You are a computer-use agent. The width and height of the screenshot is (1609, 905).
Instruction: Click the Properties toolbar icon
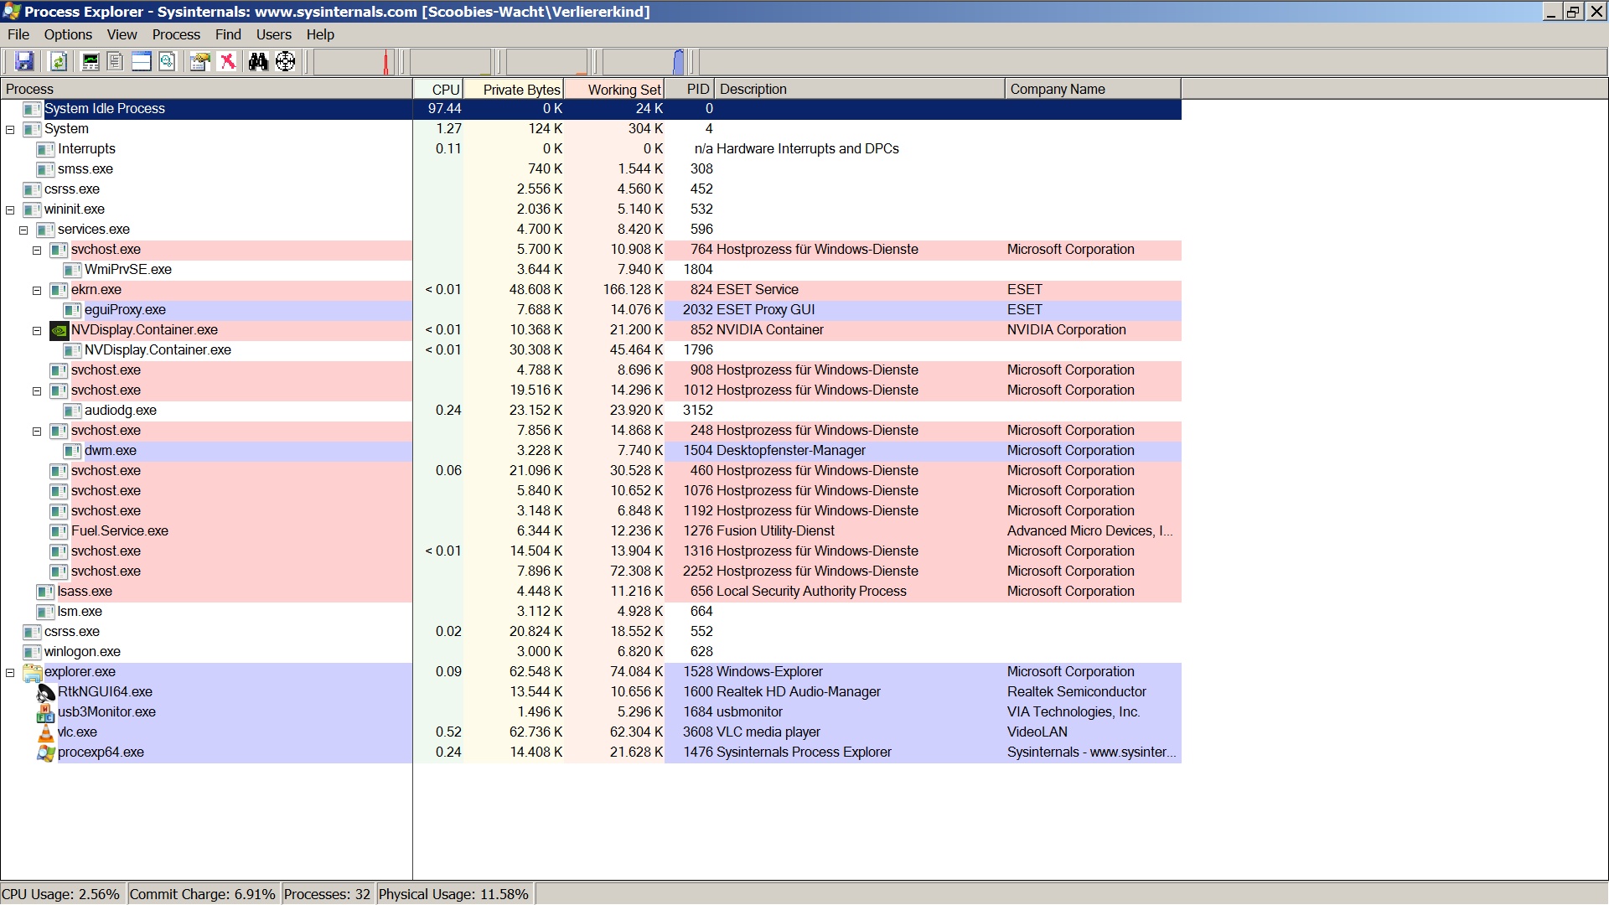pos(199,61)
